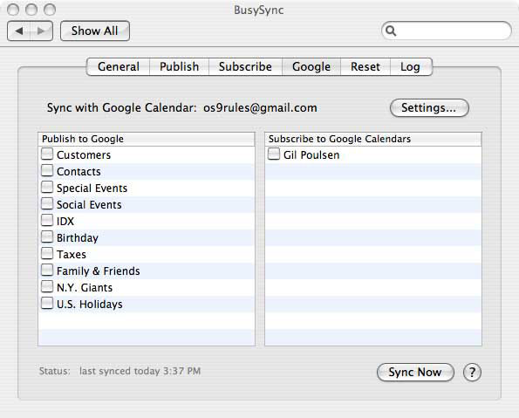Click the last synced status text
Screen dimensions: 519x418
140,371
